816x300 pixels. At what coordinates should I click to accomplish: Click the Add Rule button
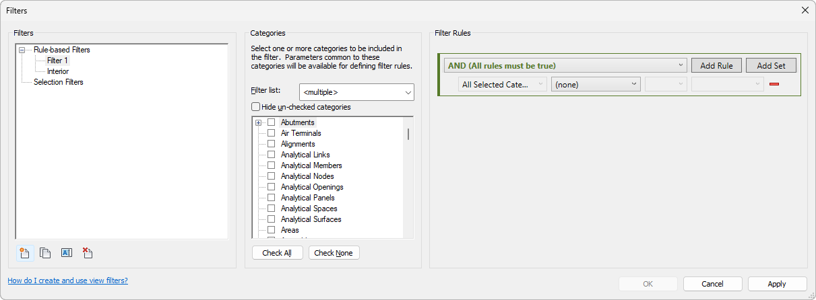[x=716, y=65]
